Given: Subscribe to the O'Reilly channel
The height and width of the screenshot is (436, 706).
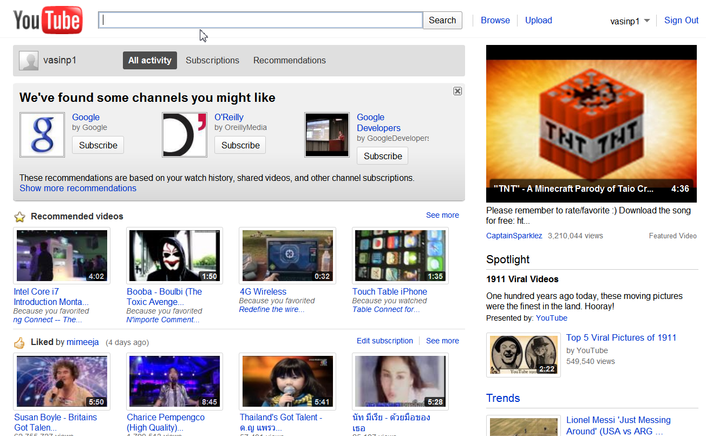Looking at the screenshot, I should 240,145.
